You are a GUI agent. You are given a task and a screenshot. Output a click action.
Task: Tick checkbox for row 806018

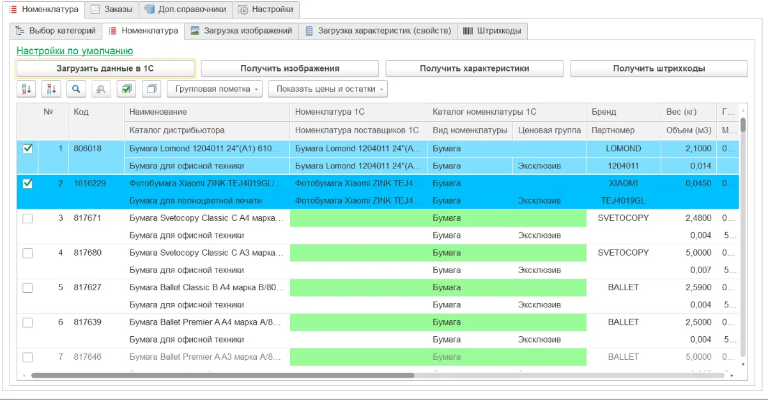coord(27,149)
